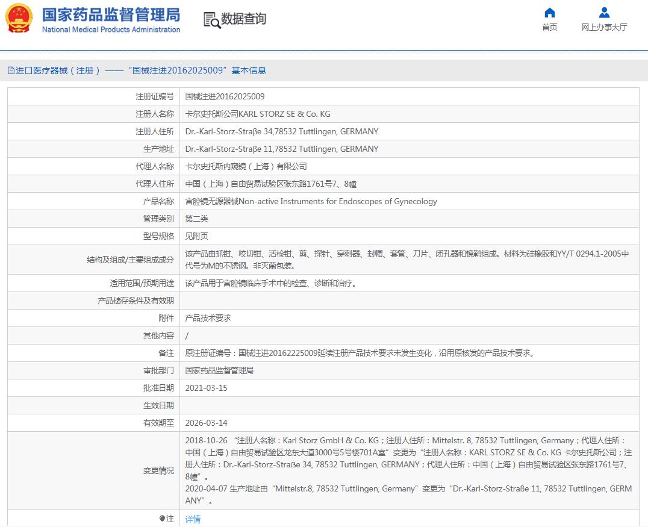Click the 注册证编号 label

click(155, 97)
